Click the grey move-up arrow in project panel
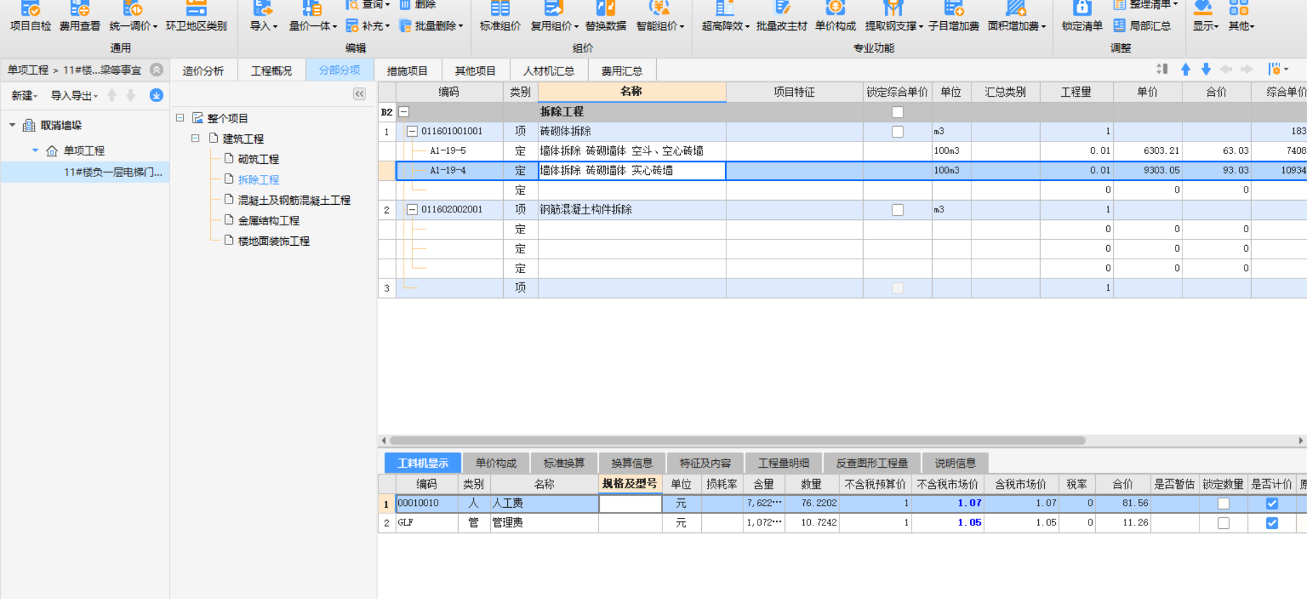The image size is (1307, 599). coord(112,95)
